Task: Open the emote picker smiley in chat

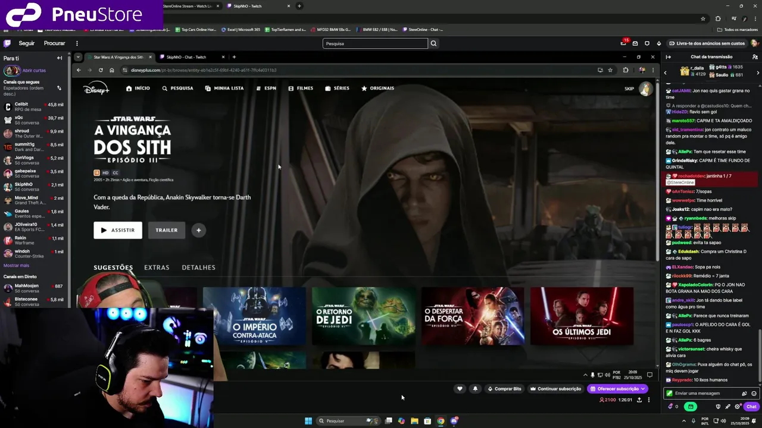Action: [754, 394]
